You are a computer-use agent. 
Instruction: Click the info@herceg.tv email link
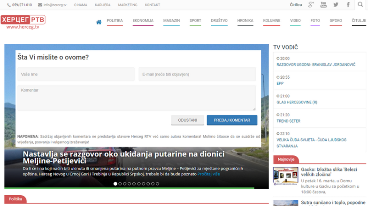pos(52,5)
